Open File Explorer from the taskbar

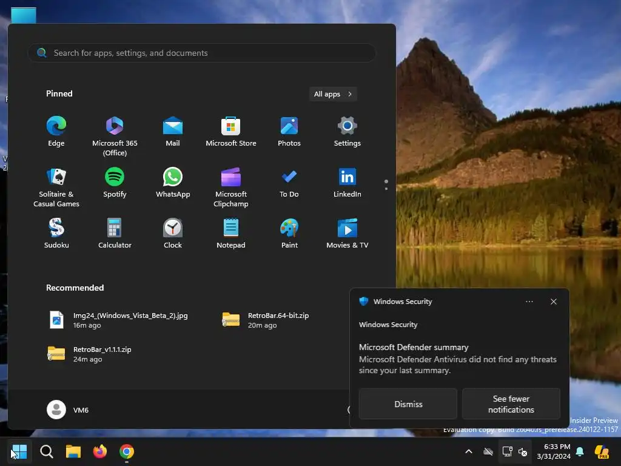point(73,451)
